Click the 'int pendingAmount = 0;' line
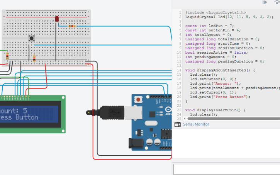The width and height of the screenshot is (280, 175). coord(211,57)
